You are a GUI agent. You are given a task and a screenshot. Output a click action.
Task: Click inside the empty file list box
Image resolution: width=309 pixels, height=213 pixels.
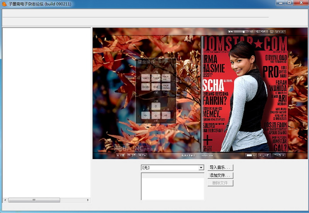(x=172, y=186)
